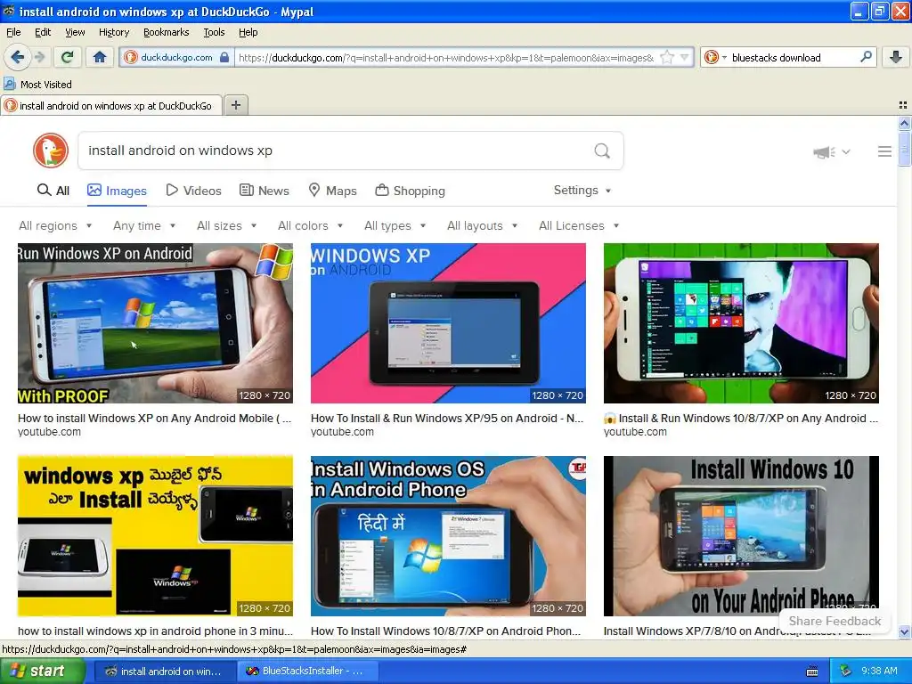The height and width of the screenshot is (684, 912).
Task: Open link How to install Windows XP on Any Android Mobile
Action: (x=155, y=419)
